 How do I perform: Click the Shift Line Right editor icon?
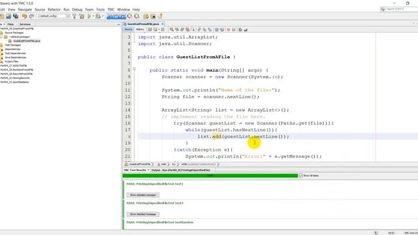[221, 29]
